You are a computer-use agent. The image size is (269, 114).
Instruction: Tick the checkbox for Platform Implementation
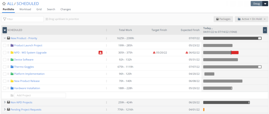click(5, 74)
